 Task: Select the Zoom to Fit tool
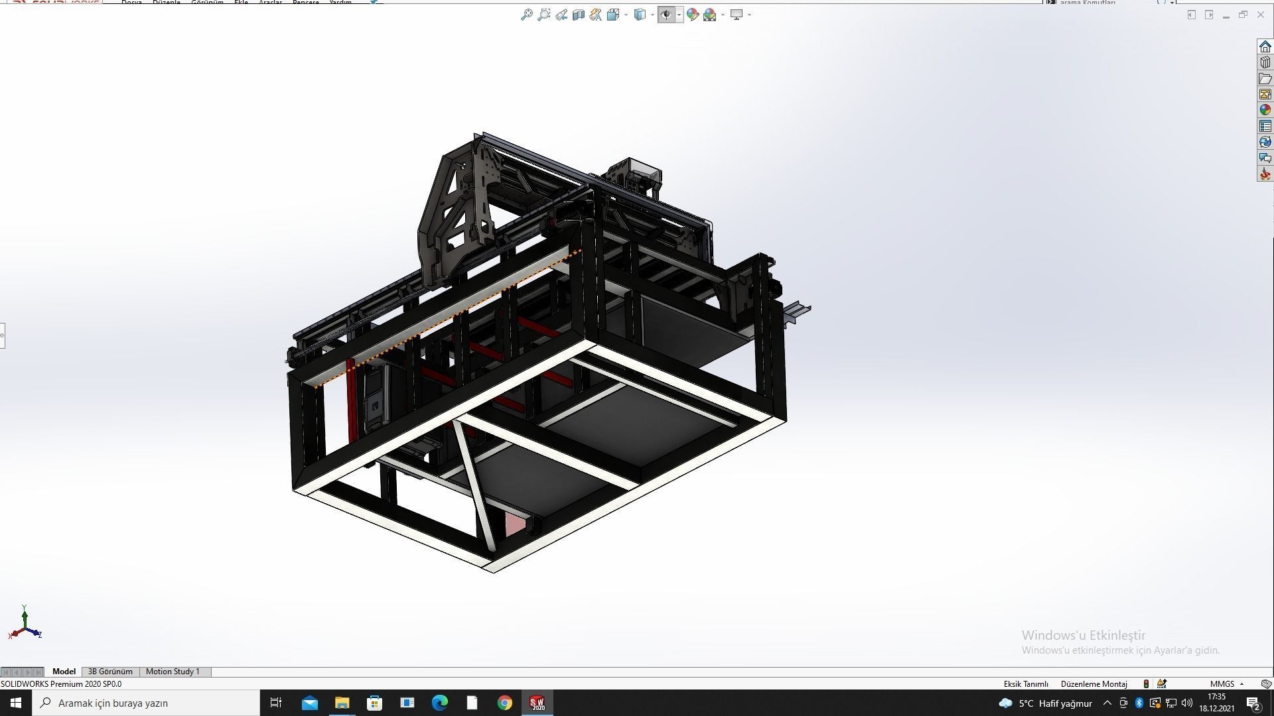click(528, 15)
